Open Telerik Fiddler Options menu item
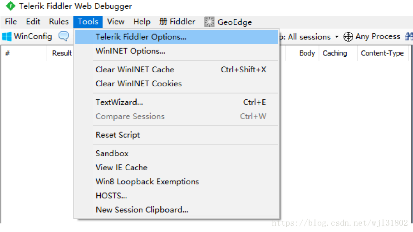413x232 pixels. click(x=141, y=37)
